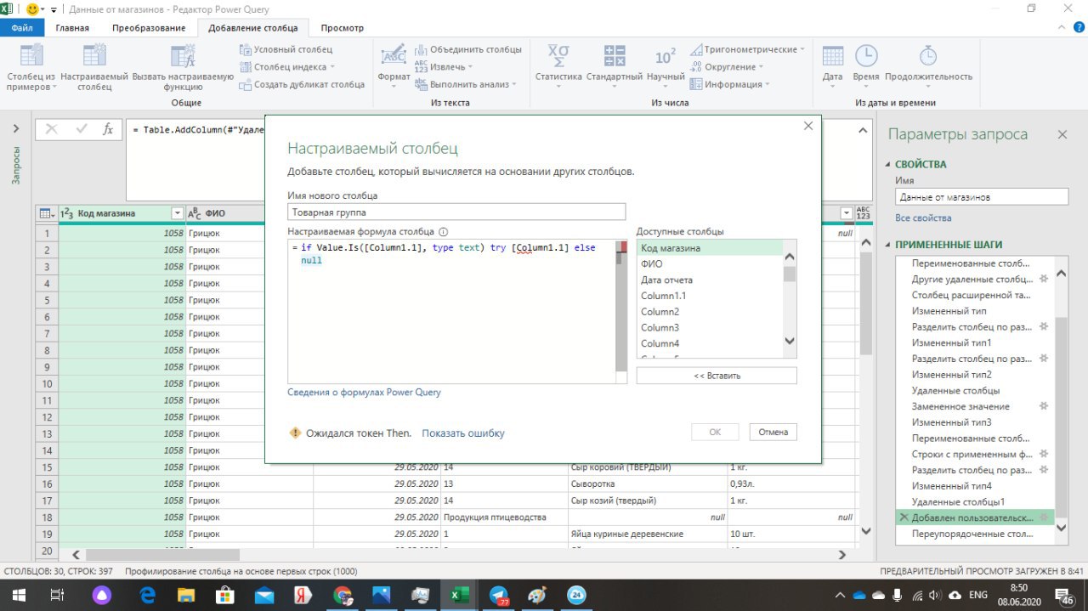Click the Отмена button
The image size is (1088, 611).
click(773, 432)
